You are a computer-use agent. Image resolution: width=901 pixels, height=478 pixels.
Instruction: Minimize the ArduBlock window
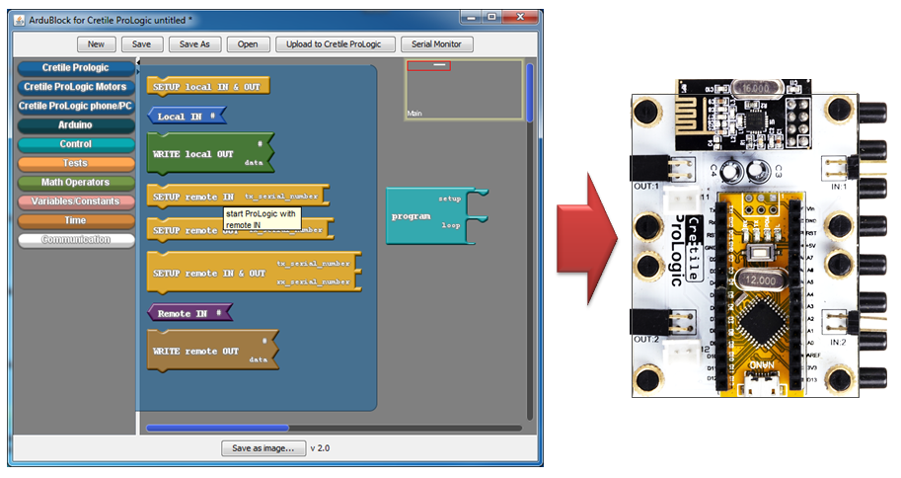471,17
